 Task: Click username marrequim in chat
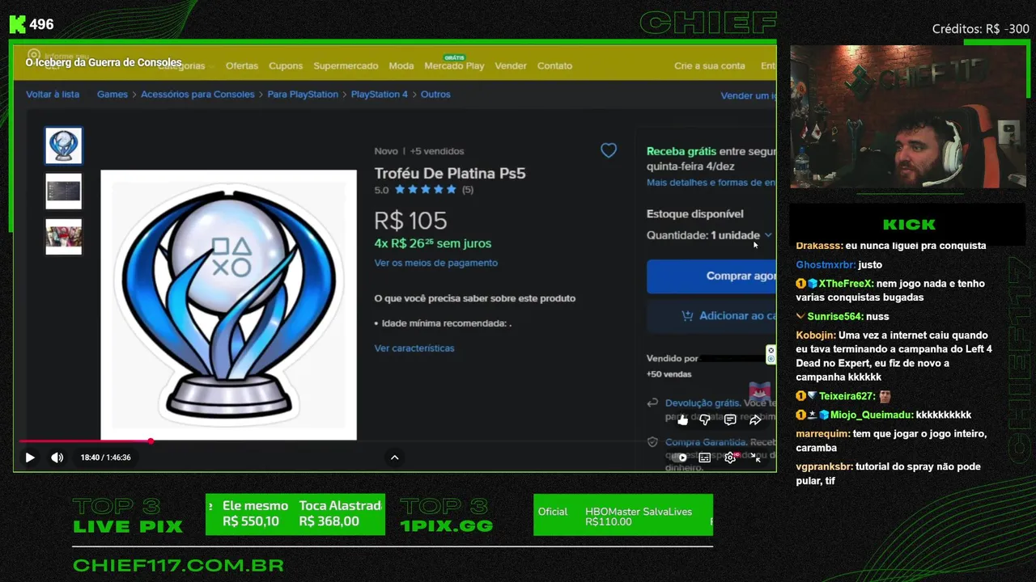point(822,434)
